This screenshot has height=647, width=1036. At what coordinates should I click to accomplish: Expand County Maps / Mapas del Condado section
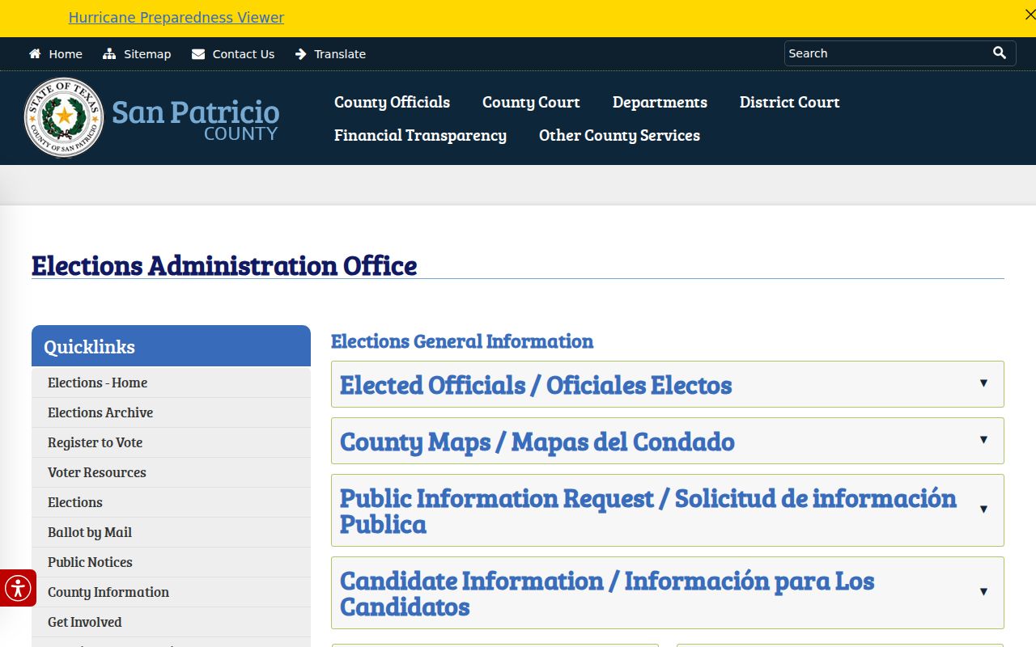668,441
